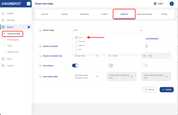The image size is (178, 115).
Task: Open the user avatar R menu
Action: point(172,4)
